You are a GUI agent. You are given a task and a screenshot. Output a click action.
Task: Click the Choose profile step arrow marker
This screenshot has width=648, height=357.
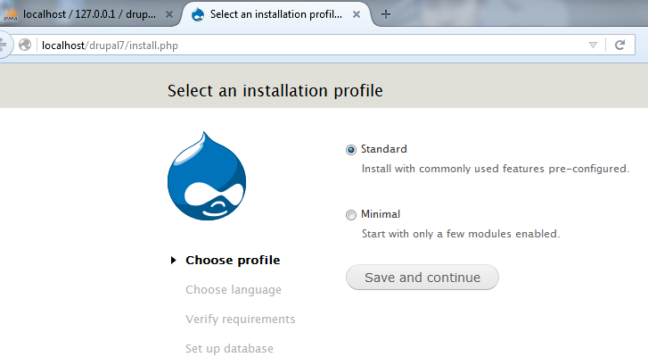click(x=174, y=261)
